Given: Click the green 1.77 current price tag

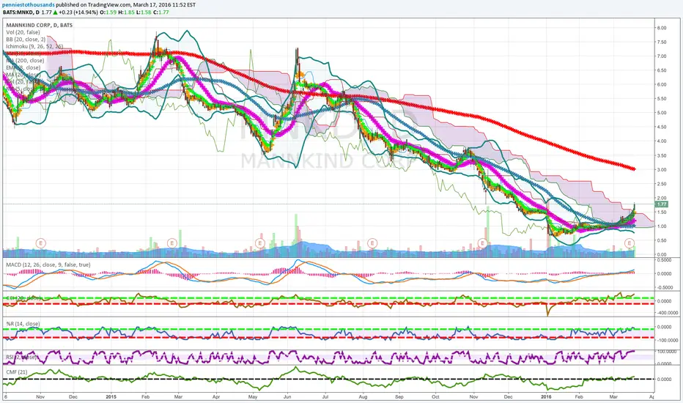Looking at the screenshot, I should (x=662, y=204).
